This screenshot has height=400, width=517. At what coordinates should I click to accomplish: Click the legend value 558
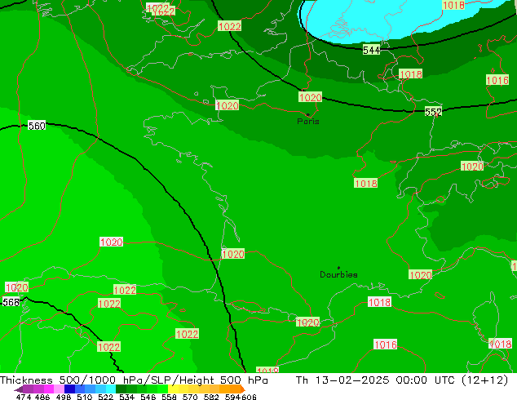point(169,397)
